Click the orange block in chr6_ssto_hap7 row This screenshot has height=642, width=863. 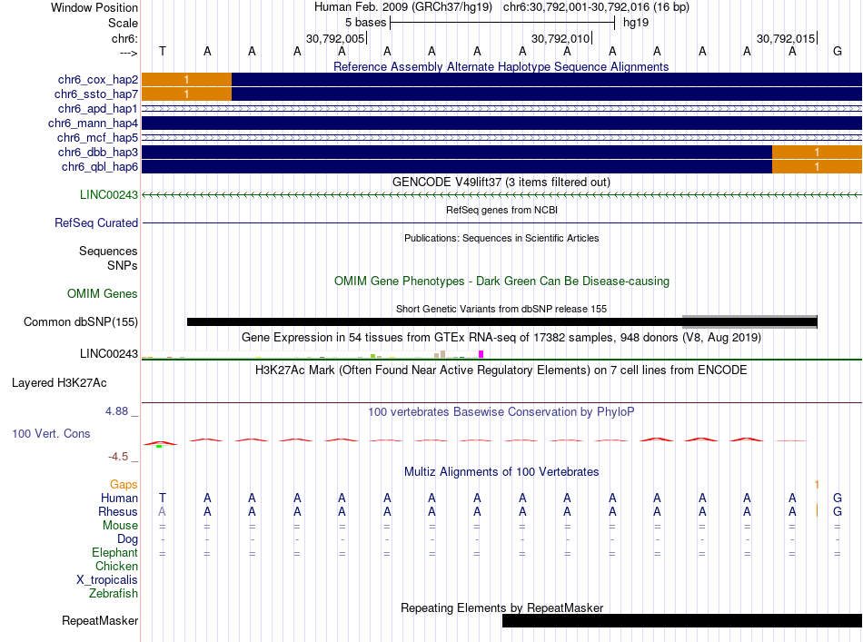click(x=186, y=94)
